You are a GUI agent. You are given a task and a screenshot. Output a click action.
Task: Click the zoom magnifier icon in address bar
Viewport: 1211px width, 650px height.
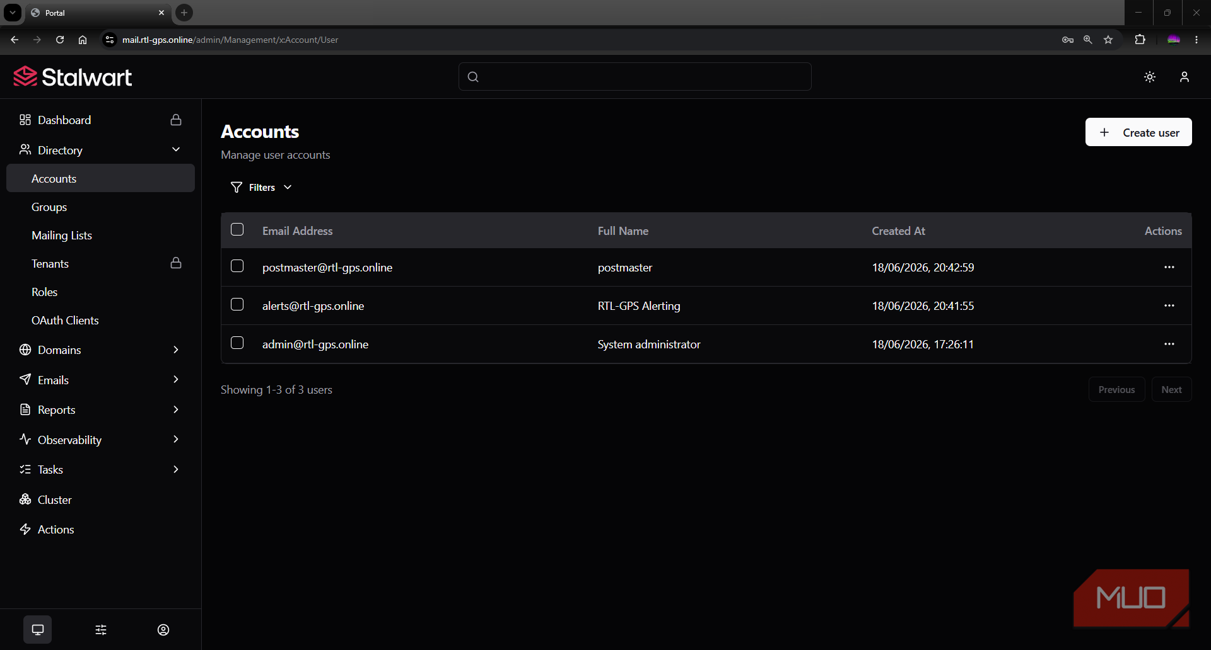pyautogui.click(x=1088, y=40)
